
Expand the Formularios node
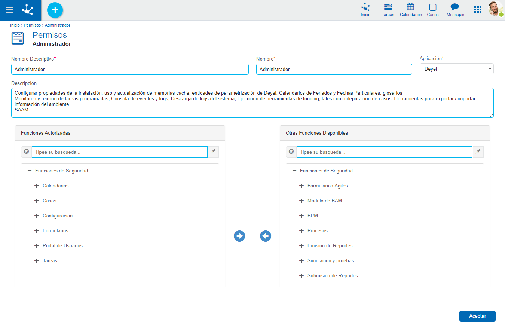coord(37,230)
